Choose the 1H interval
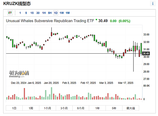158x116 pixels. point(44,13)
